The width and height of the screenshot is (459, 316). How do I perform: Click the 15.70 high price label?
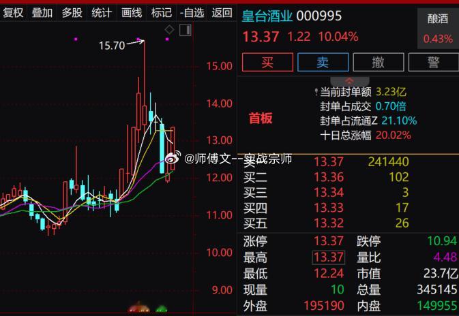[x=112, y=46]
